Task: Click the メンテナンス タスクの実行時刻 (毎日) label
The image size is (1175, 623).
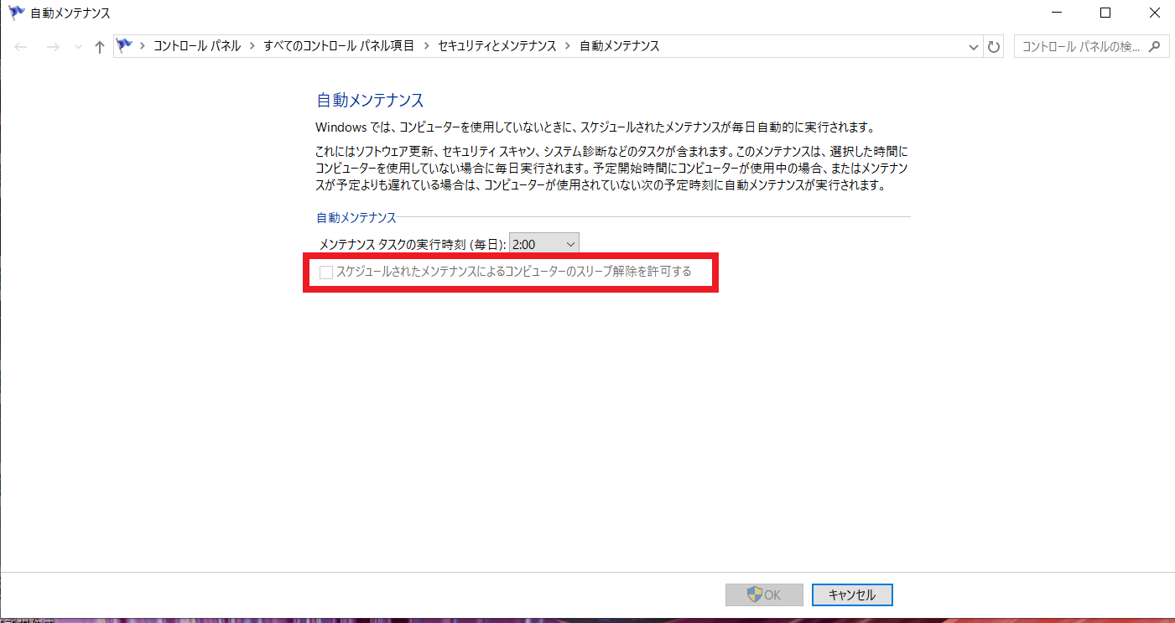Action: pos(413,245)
